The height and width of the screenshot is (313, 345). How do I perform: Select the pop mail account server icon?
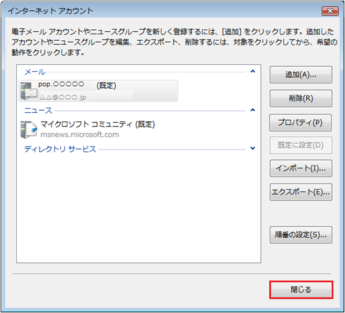coord(28,91)
